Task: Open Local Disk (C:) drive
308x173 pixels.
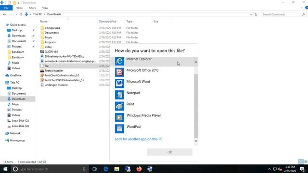Action: pyautogui.click(x=20, y=121)
